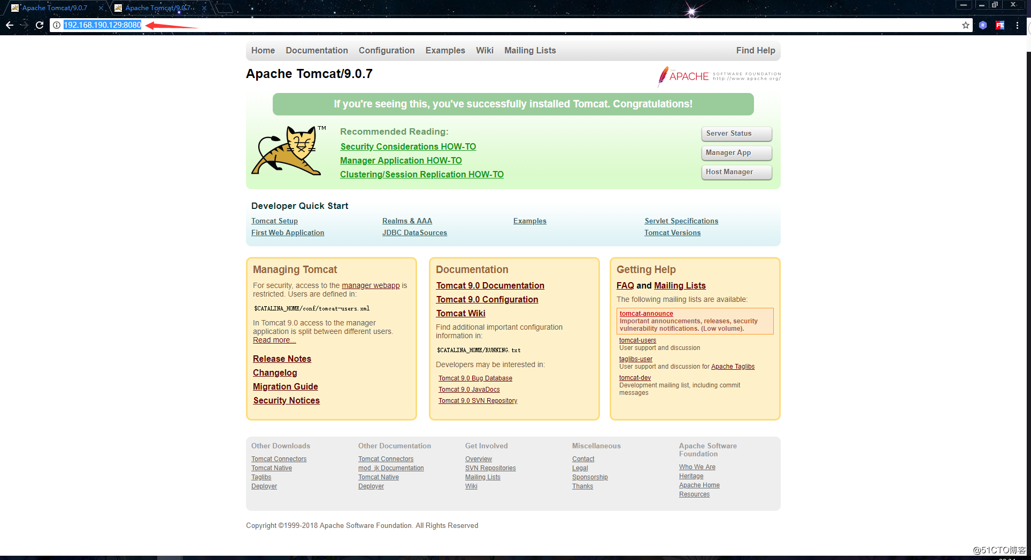Open the Apache Taglibs link
The width and height of the screenshot is (1031, 560).
point(733,367)
